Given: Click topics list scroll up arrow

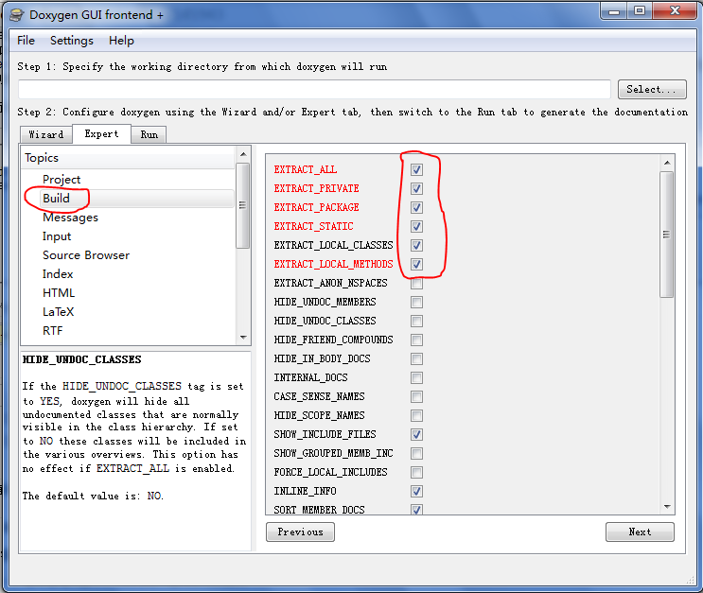Looking at the screenshot, I should click(x=243, y=154).
